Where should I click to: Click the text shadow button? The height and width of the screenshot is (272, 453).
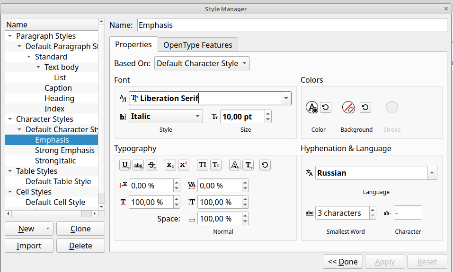point(248,165)
